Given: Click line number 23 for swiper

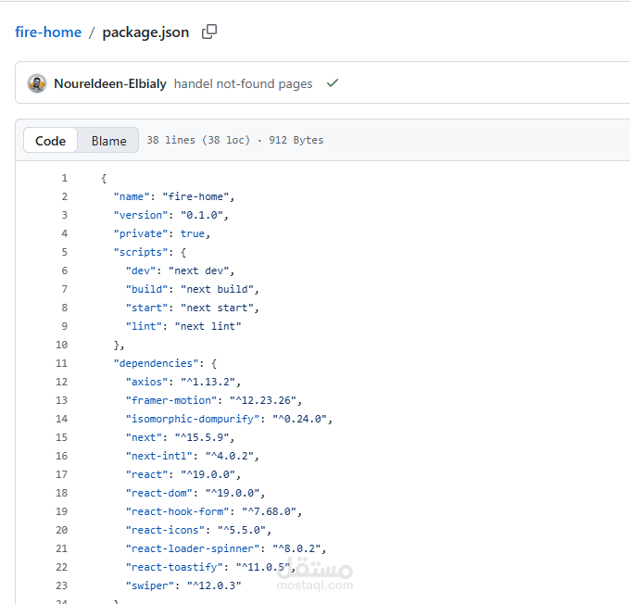Looking at the screenshot, I should tap(61, 585).
